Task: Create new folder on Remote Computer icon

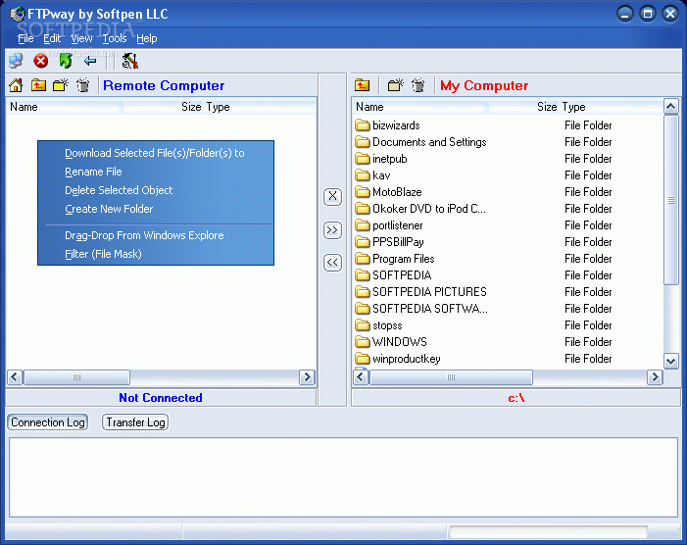Action: (61, 85)
